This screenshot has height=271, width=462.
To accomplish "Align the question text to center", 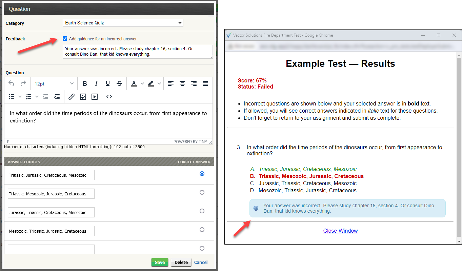I will pyautogui.click(x=182, y=83).
